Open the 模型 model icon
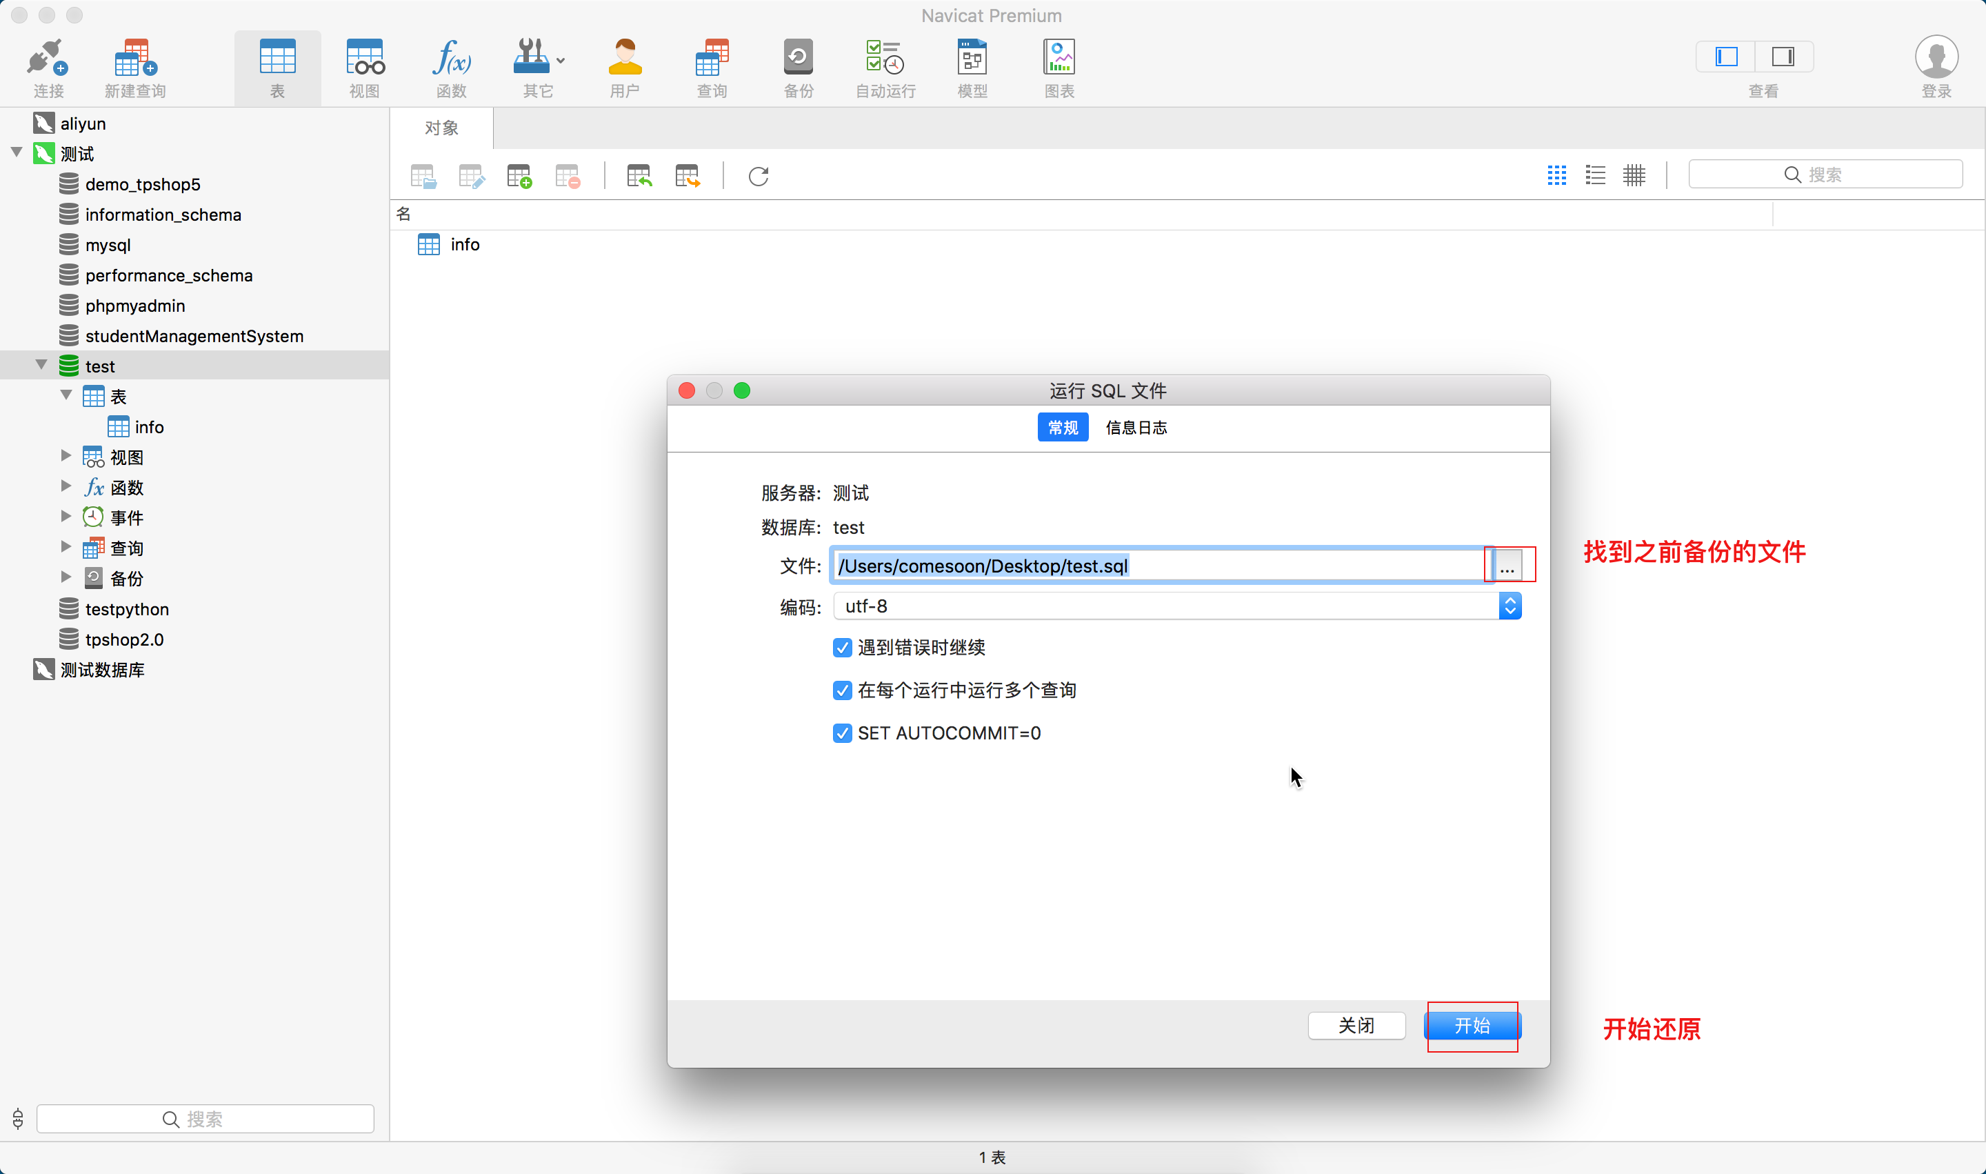This screenshot has height=1174, width=1986. click(x=972, y=59)
